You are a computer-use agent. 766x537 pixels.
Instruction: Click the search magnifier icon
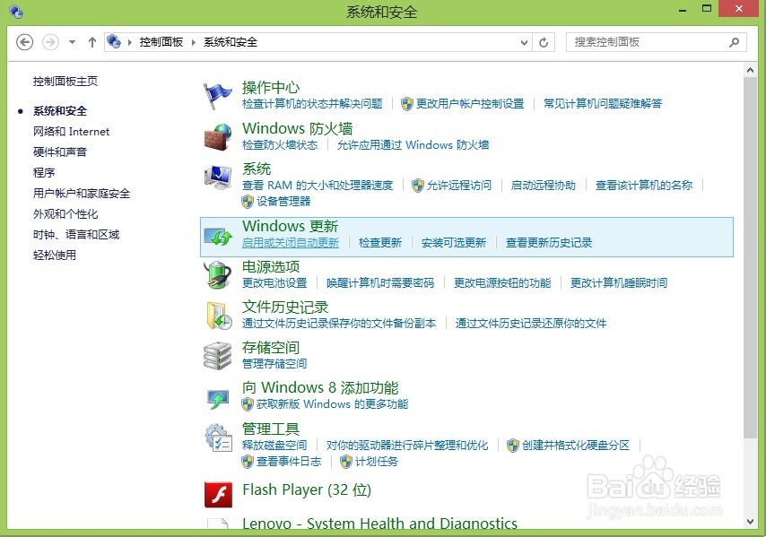click(x=734, y=42)
